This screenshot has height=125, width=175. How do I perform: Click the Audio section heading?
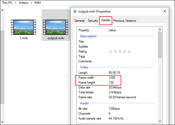click(85, 103)
